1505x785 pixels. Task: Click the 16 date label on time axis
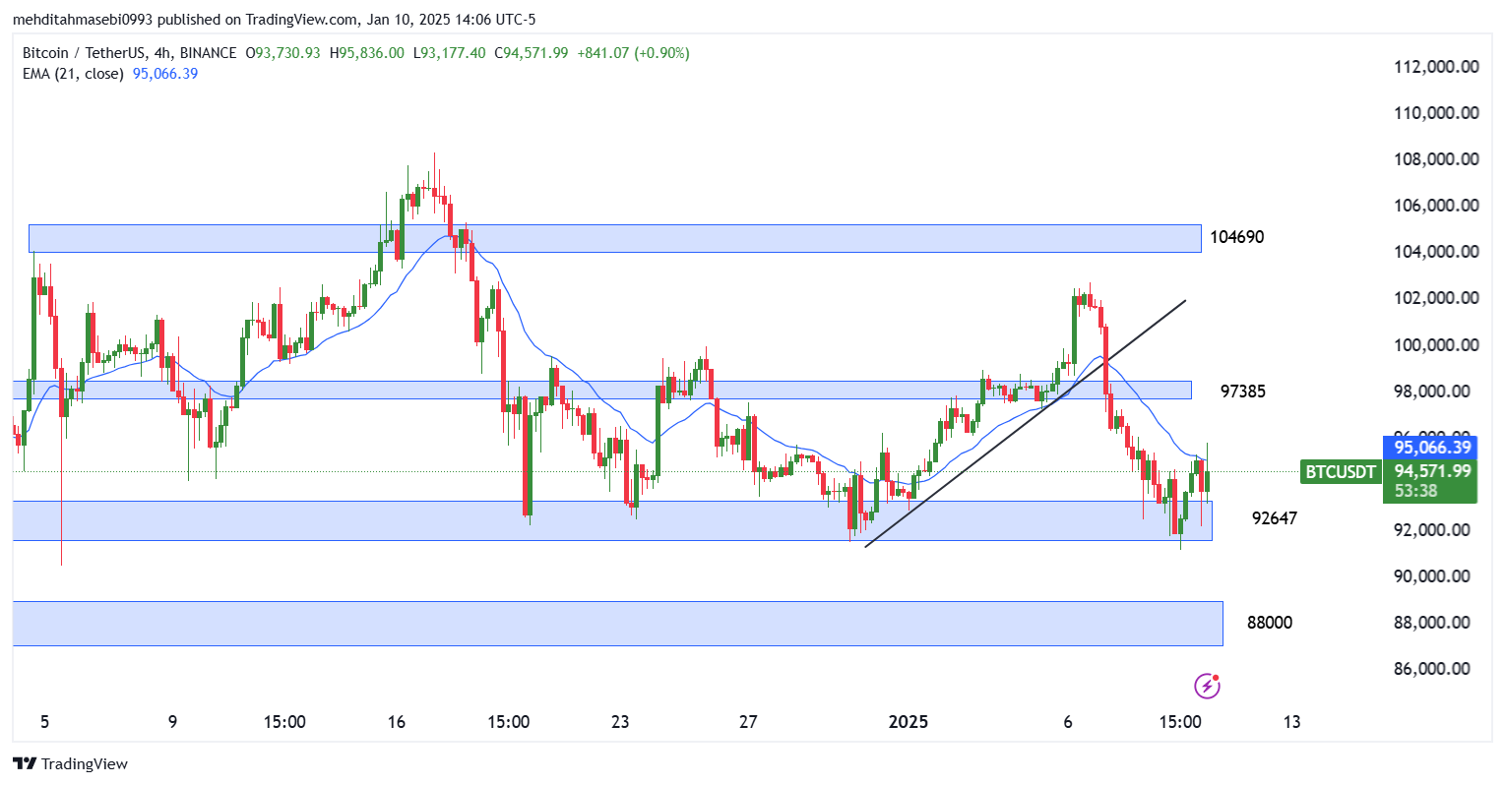pos(397,722)
